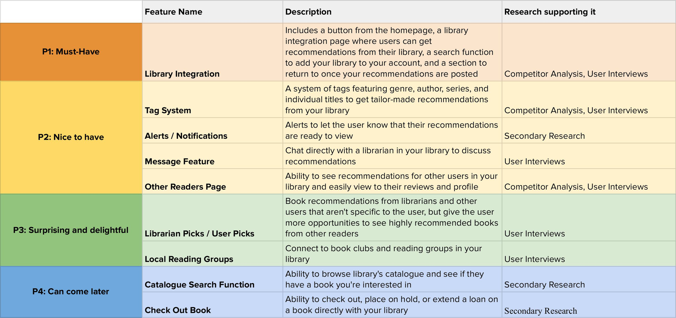676x318 pixels.
Task: Click the Research supporting it header
Action: tap(549, 12)
